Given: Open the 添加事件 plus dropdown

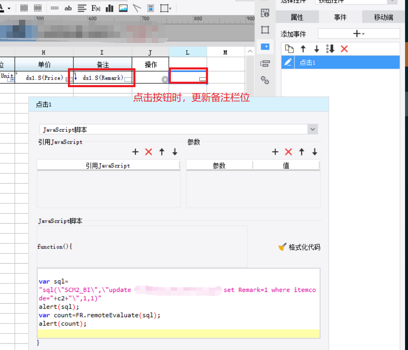Looking at the screenshot, I should coord(359,34).
